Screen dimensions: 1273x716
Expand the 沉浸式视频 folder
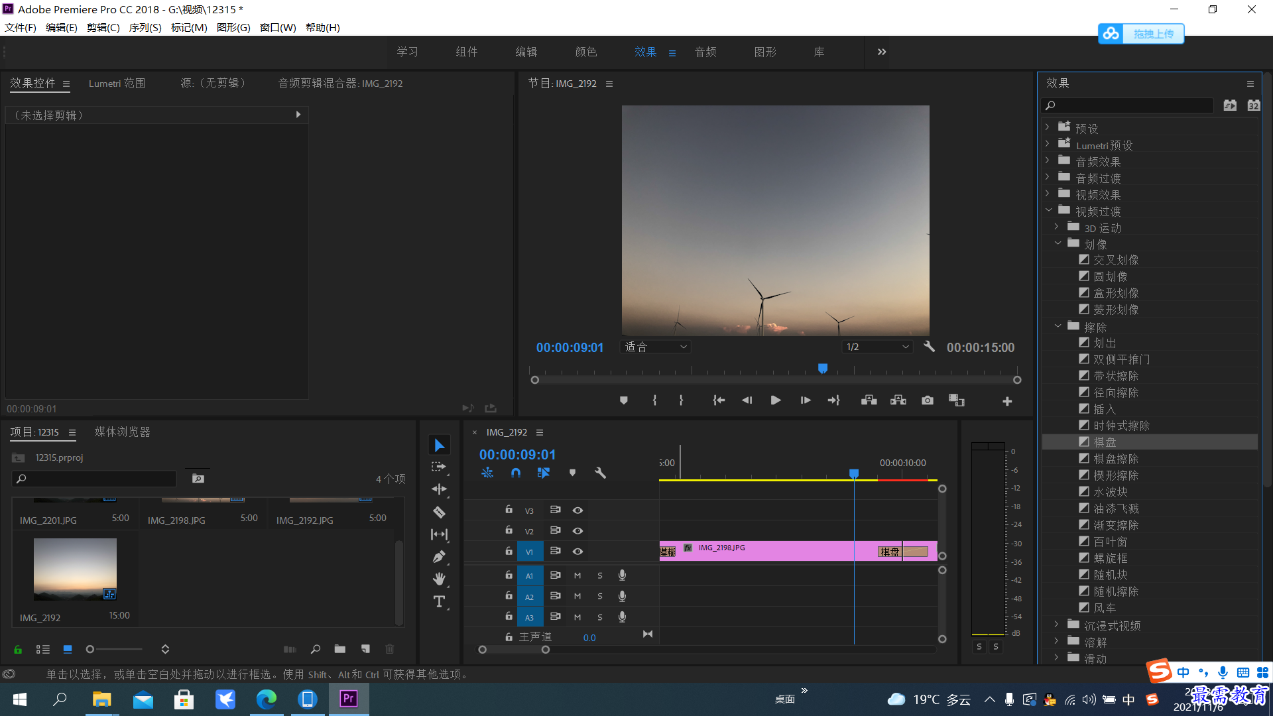[x=1057, y=625]
